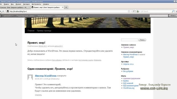The height and width of the screenshot is (99, 177).
Task: Open the Справка menu
Action: pos(46,4)
